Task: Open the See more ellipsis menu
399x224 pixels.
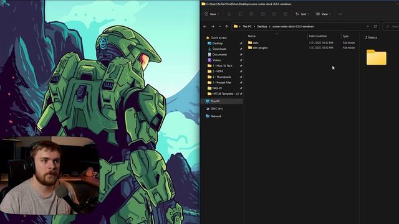Action: coord(340,14)
